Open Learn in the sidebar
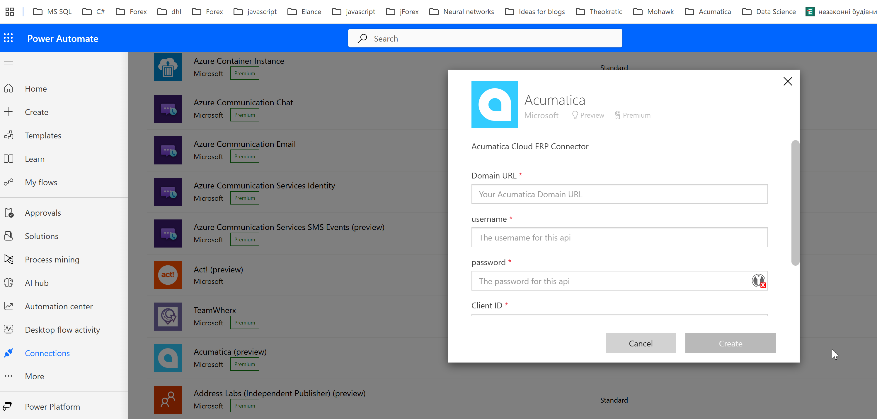The image size is (877, 419). click(34, 159)
